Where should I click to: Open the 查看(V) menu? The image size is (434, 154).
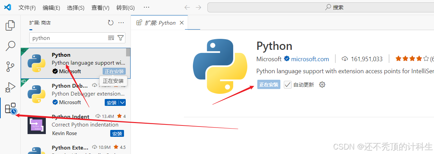coord(100,8)
